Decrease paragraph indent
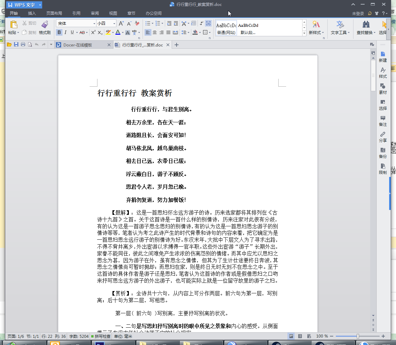Viewport: 396px width, 345px height. coord(169,23)
